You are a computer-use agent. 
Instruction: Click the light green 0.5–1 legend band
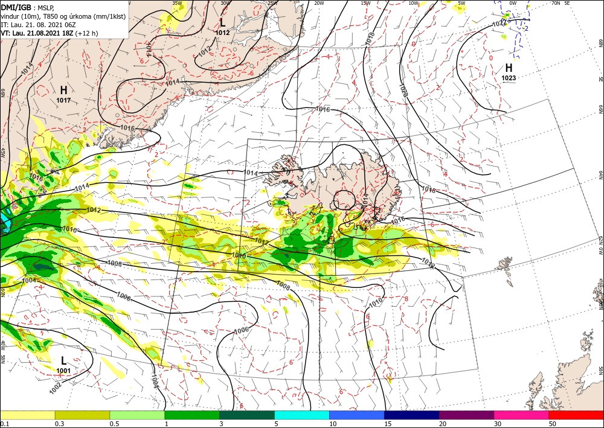(137, 415)
